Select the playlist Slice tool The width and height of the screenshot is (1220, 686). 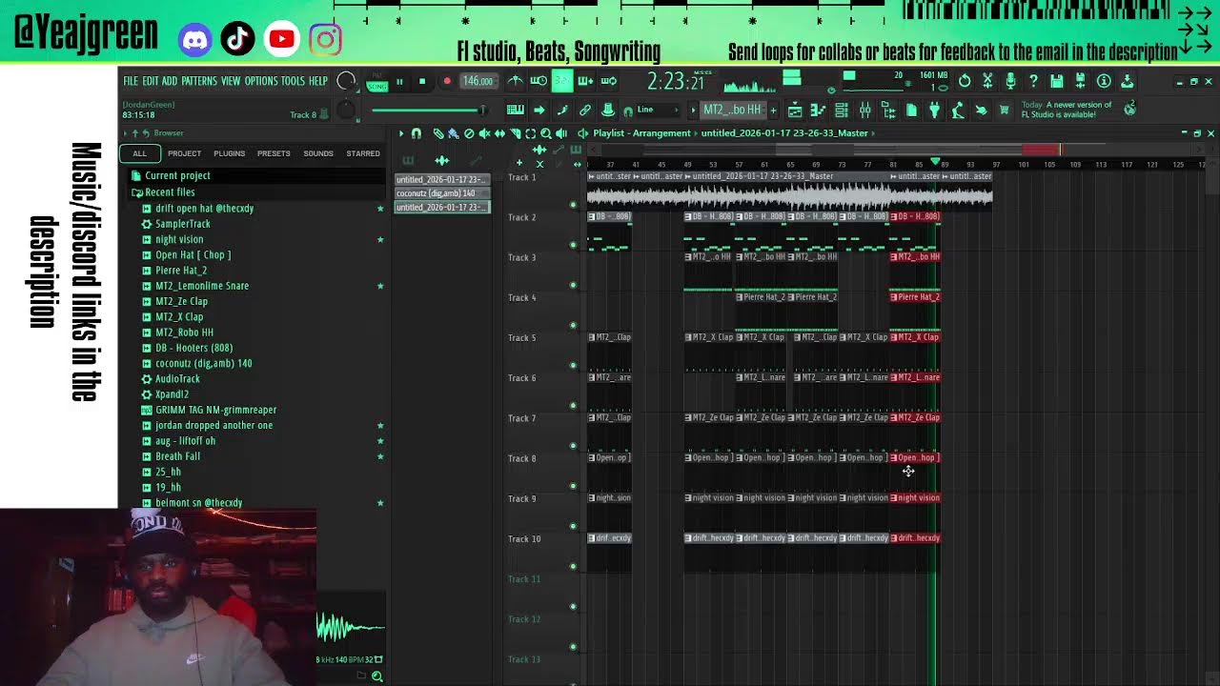coord(515,133)
